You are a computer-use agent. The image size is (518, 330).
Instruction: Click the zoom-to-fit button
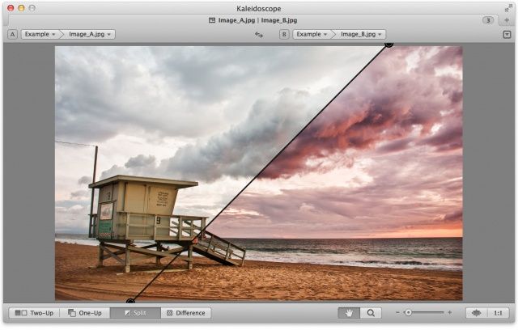click(476, 313)
